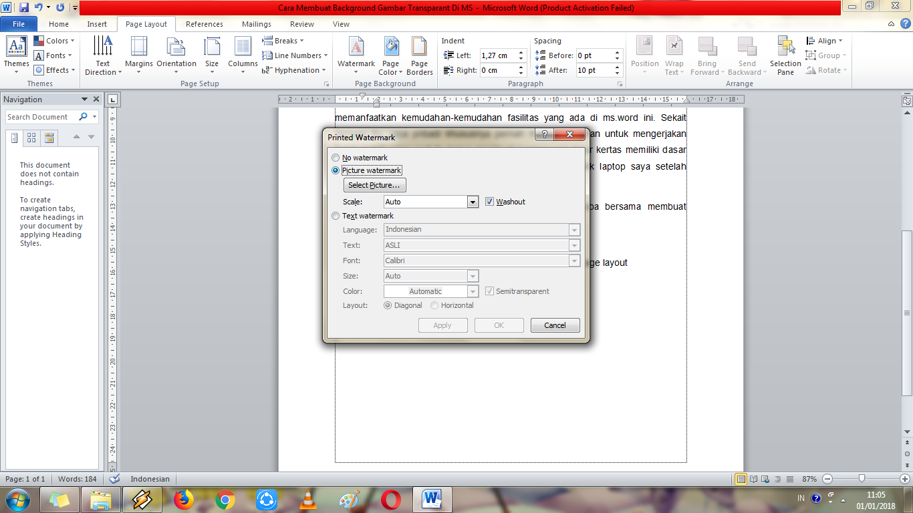
Task: Click the Words: 184 status bar counter
Action: tap(77, 479)
